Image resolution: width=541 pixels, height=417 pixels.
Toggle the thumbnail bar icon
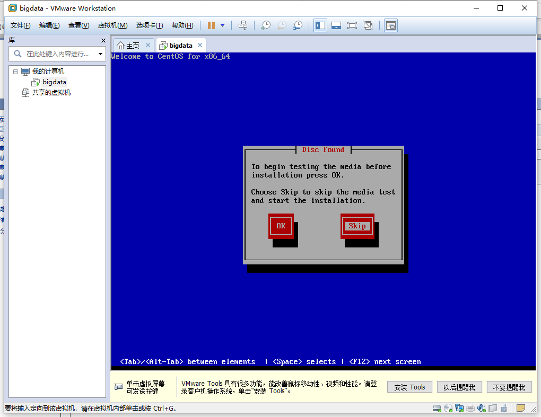click(336, 25)
